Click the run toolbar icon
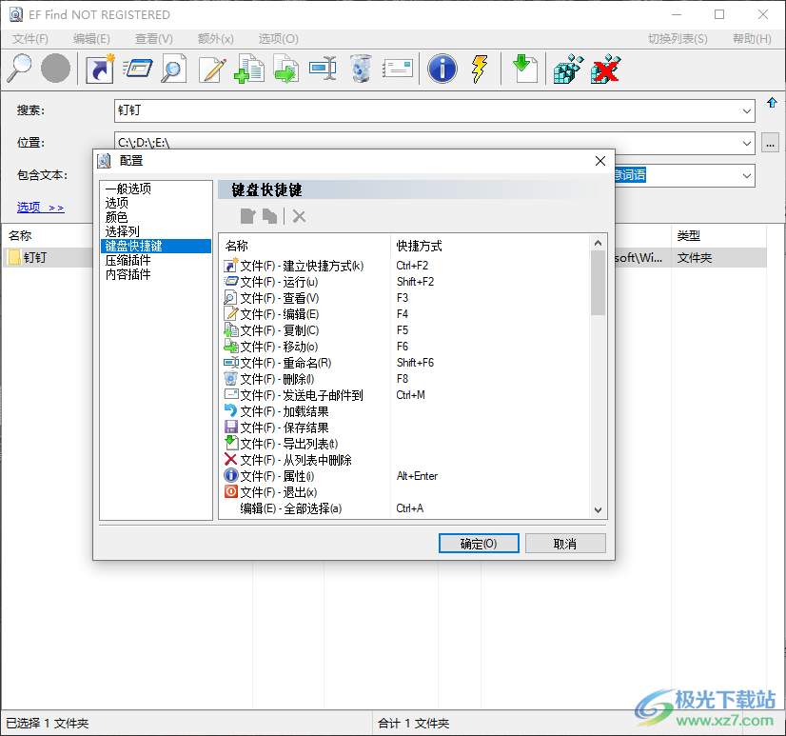Viewport: 786px width, 736px height. click(x=137, y=69)
